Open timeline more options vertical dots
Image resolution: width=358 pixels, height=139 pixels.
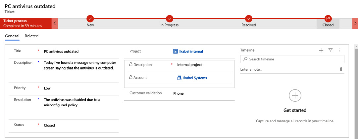click(x=340, y=51)
